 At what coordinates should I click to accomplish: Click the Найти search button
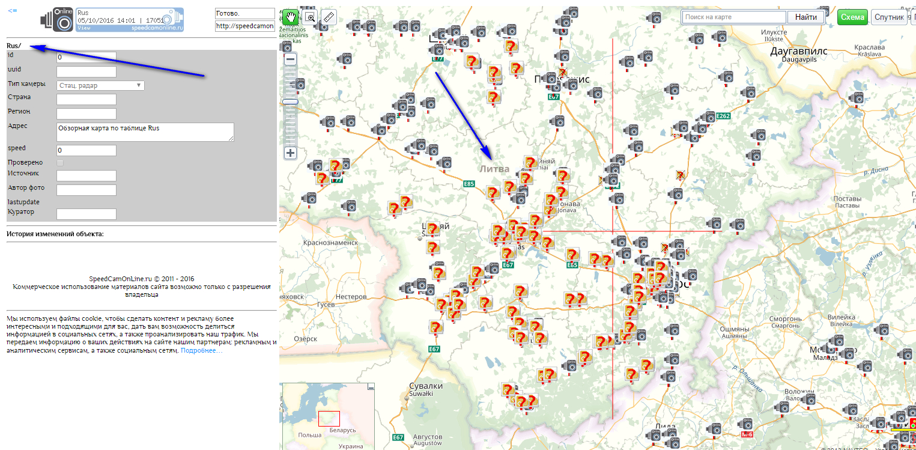[805, 17]
